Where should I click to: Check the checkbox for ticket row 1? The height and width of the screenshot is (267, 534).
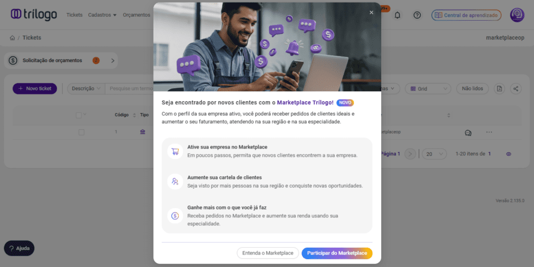(x=81, y=132)
